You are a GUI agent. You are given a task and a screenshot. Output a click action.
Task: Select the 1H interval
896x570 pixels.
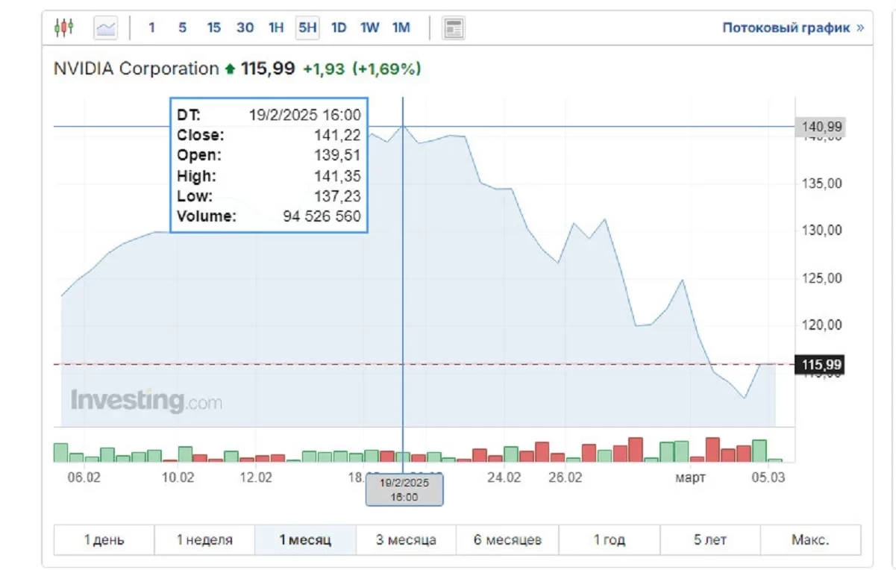pyautogui.click(x=276, y=28)
